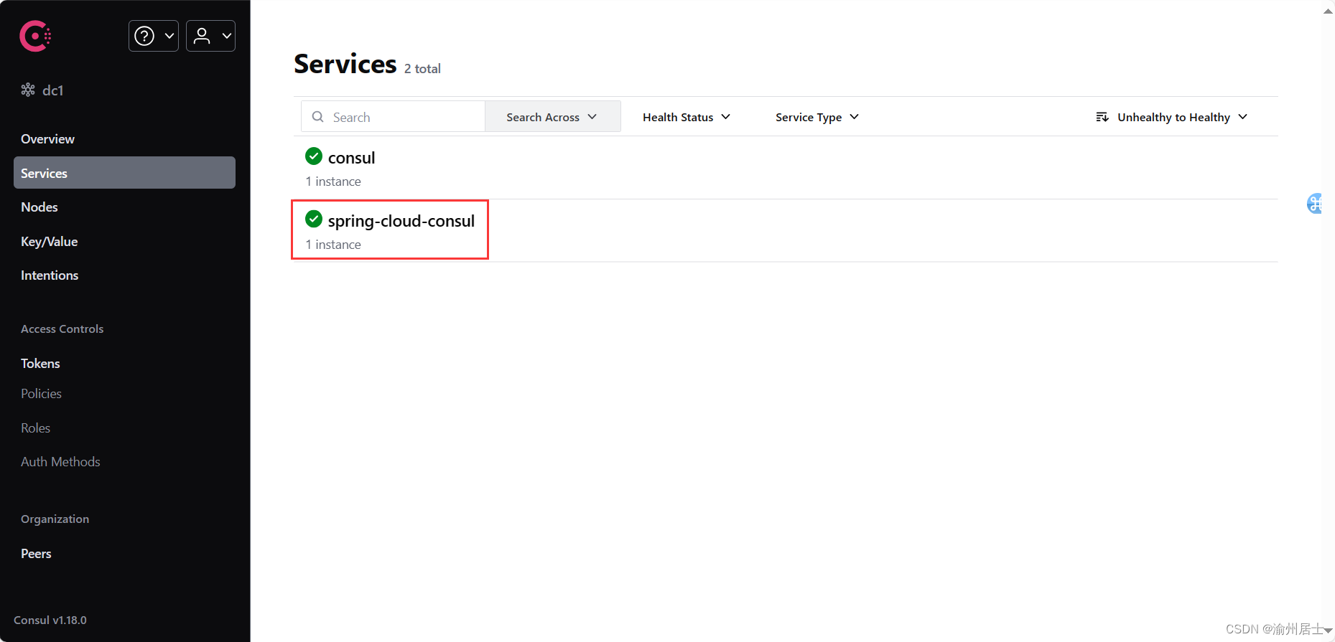Open the Search Across dropdown
This screenshot has width=1335, height=642.
[552, 116]
